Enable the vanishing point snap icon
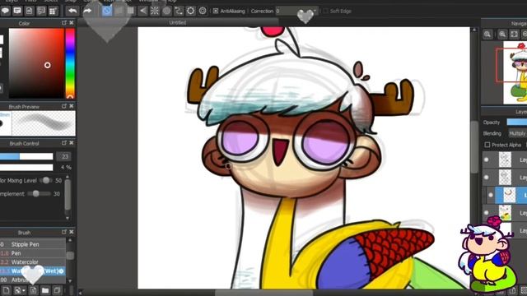The height and width of the screenshot is (296, 527). click(142, 11)
